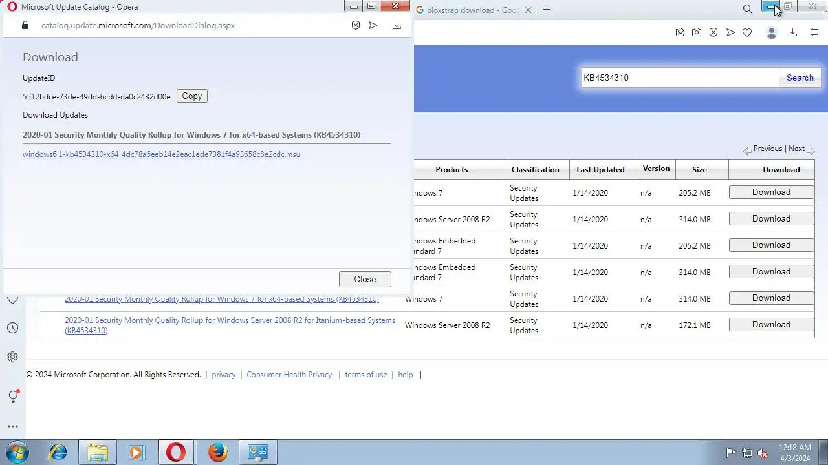Click the edit page pencil icon in main toolbar
828x465 pixels.
pos(680,32)
